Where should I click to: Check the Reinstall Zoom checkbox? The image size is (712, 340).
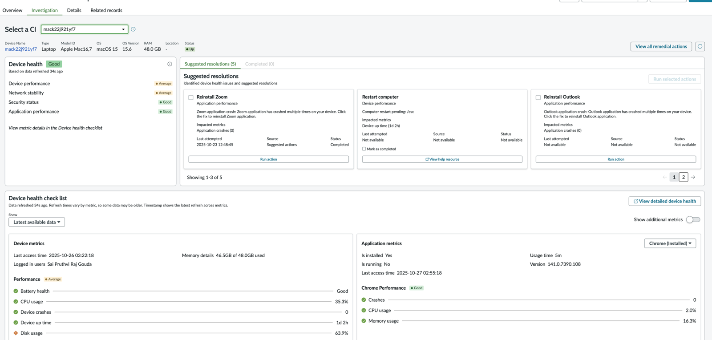pyautogui.click(x=191, y=97)
